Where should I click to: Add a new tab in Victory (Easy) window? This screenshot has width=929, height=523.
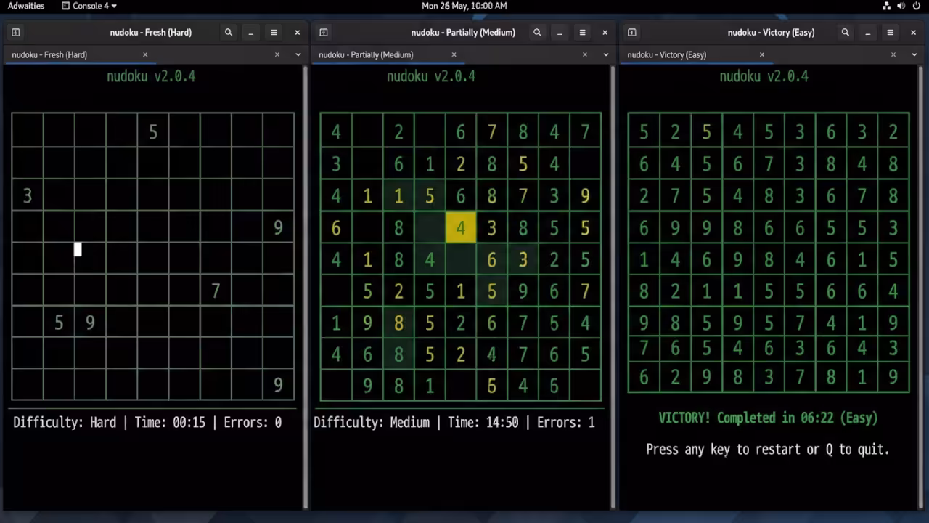632,33
